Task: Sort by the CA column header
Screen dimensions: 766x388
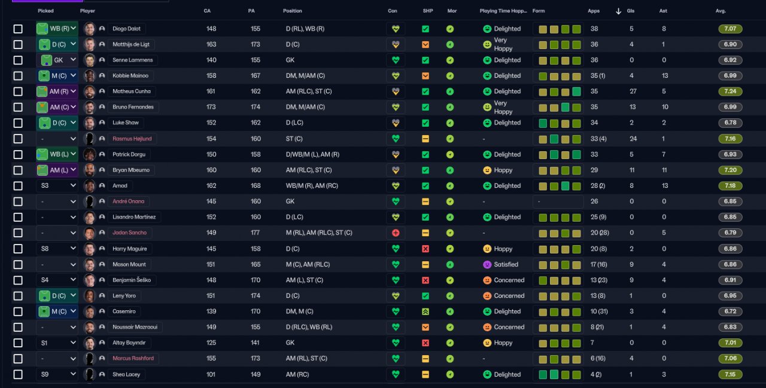Action: coord(207,11)
